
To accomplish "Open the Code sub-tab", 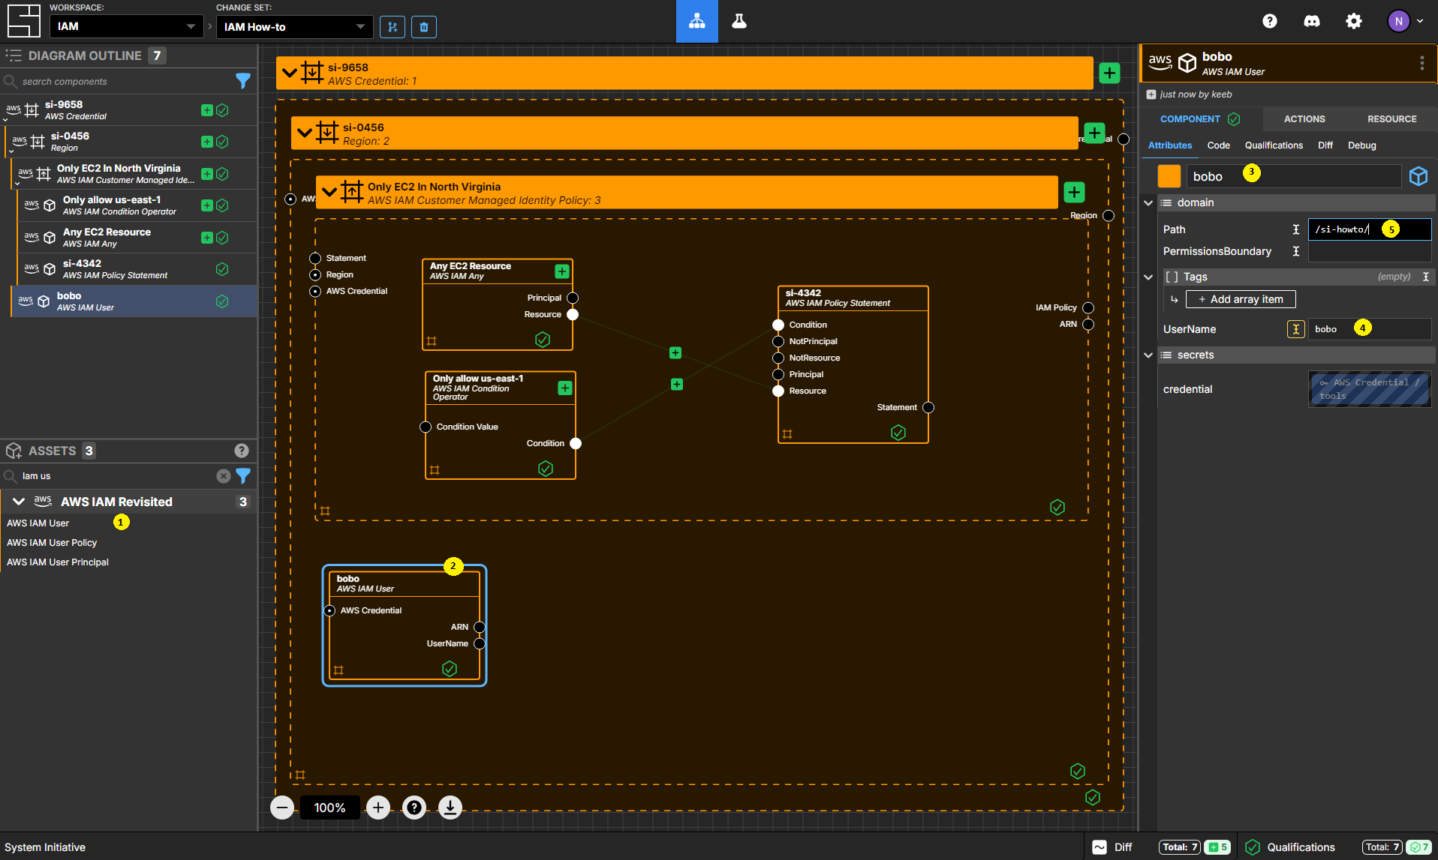I will [x=1218, y=145].
